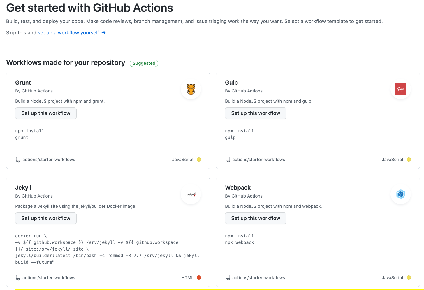Set up the Gulp workflow

pyautogui.click(x=256, y=113)
